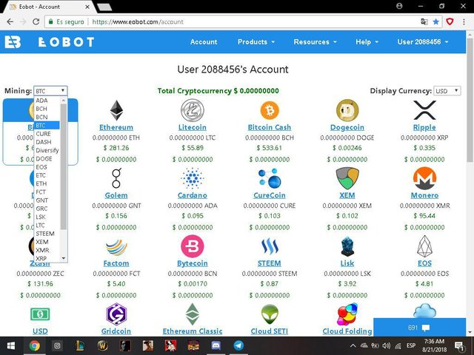
Task: Reload the page with refresh button
Action: point(36,21)
